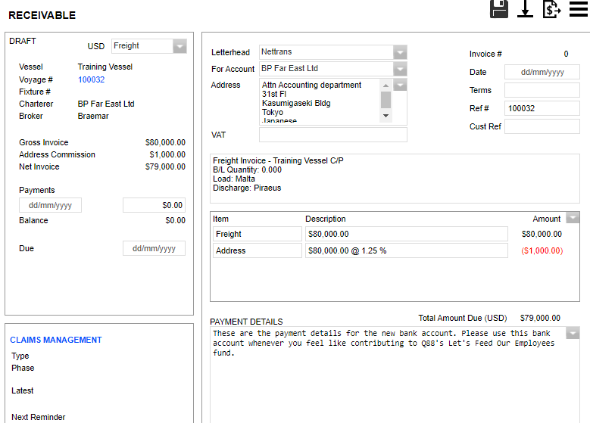The height and width of the screenshot is (423, 590).
Task: Open the Letterhead Nettrans dropdown
Action: 400,52
